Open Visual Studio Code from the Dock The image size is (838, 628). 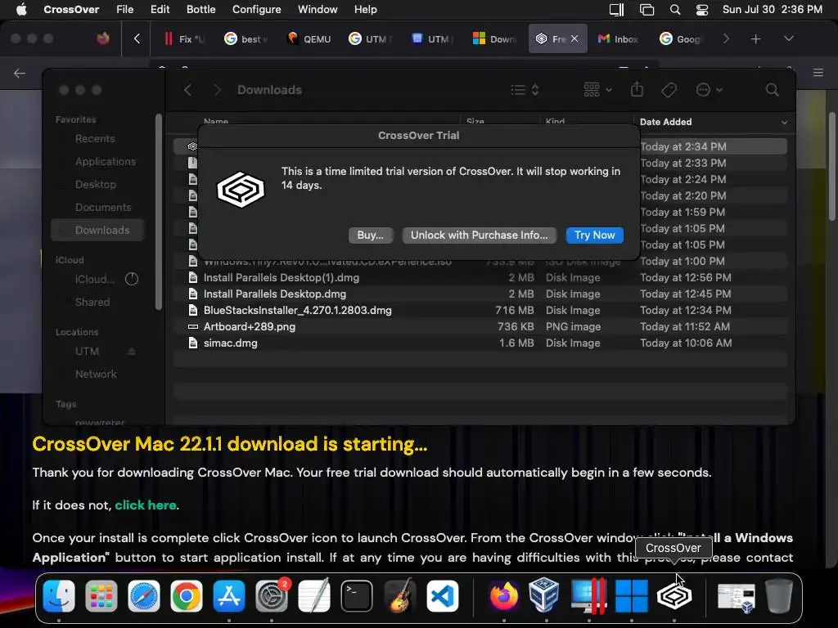[442, 595]
